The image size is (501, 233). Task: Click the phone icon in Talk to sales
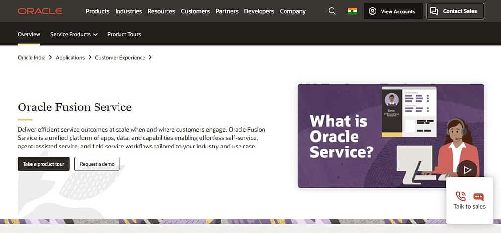pos(461,196)
